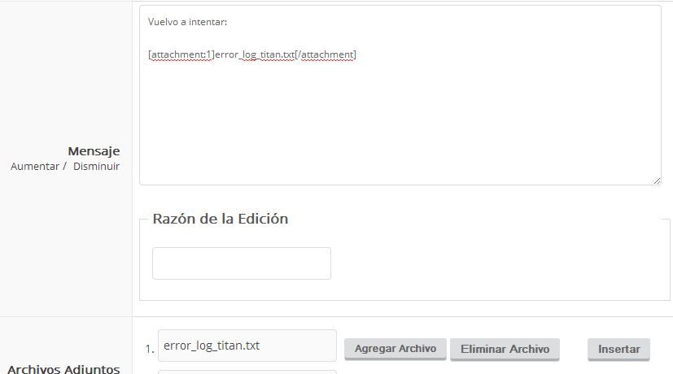The height and width of the screenshot is (374, 673).
Task: Click error_log_titan.txt inside the message body
Action: point(255,54)
